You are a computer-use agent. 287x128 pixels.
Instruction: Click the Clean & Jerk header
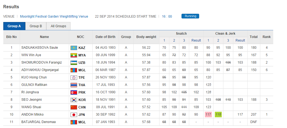225,34
